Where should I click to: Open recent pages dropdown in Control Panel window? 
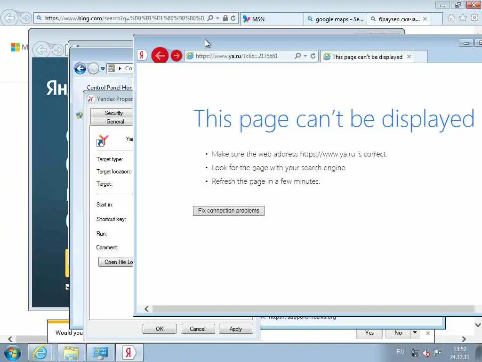[103, 69]
